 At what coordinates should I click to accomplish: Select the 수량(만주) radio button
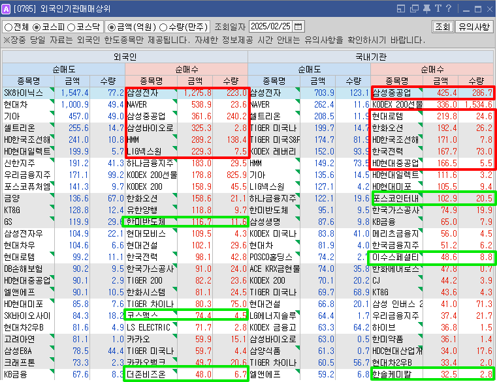pos(163,27)
